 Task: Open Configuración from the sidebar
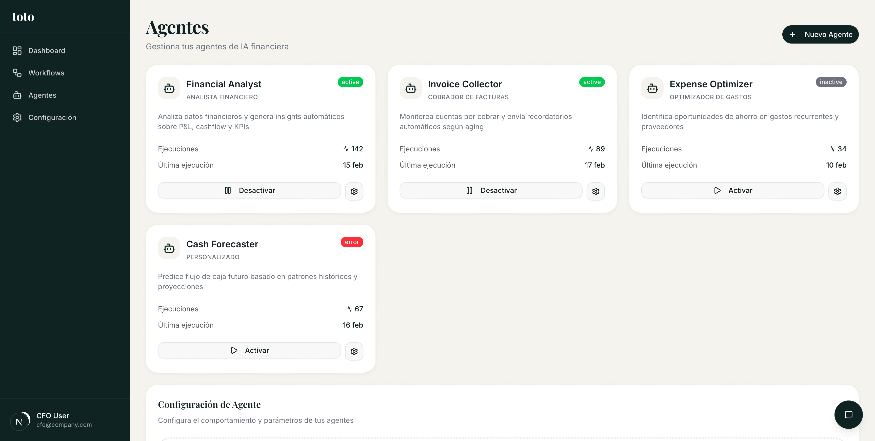coord(52,117)
